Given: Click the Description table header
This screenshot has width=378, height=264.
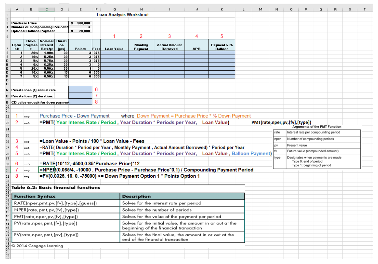Looking at the screenshot, I should pos(182,196).
